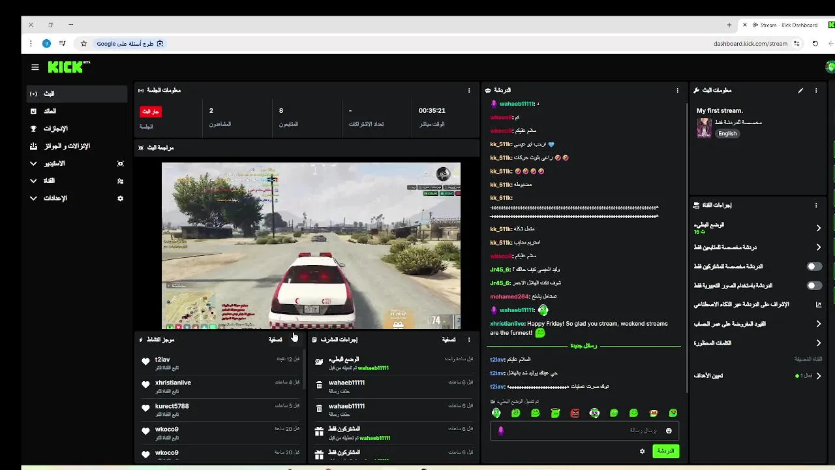Bookmark page with browser star icon
The height and width of the screenshot is (470, 835).
[x=83, y=44]
